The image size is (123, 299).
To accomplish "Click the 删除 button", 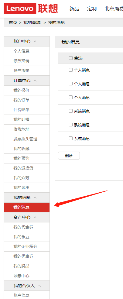I will (69, 156).
